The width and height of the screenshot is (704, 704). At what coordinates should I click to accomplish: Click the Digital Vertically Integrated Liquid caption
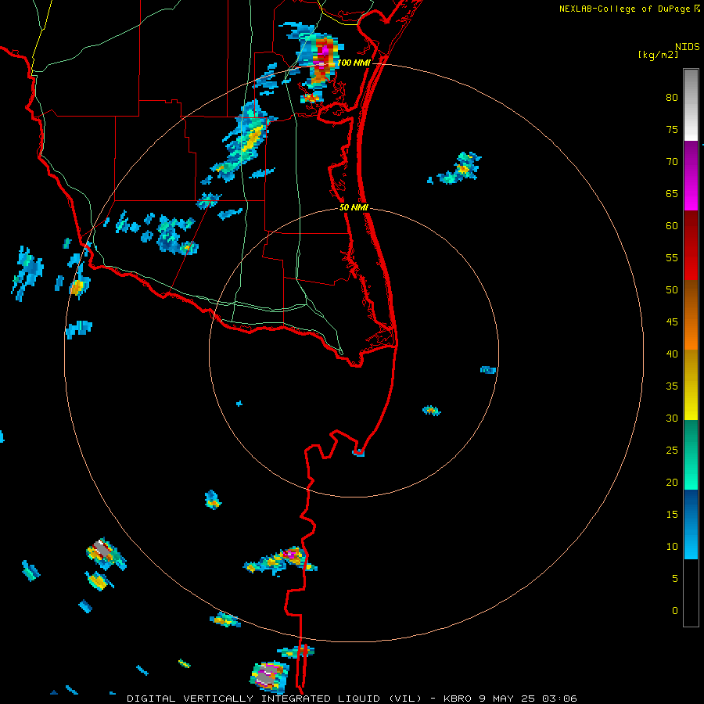351,699
